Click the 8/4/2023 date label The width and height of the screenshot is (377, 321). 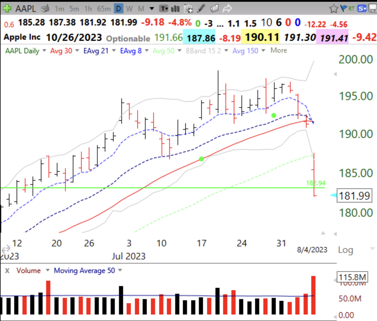point(312,250)
